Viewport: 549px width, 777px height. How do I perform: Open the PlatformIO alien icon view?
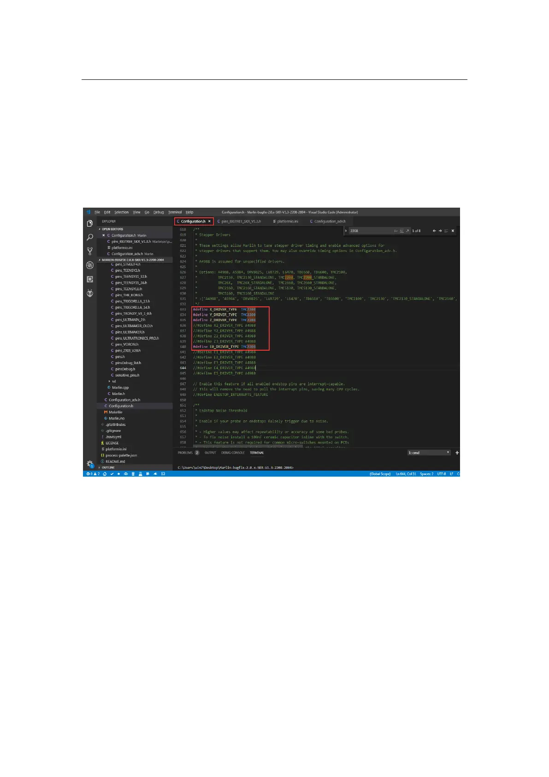[90, 293]
